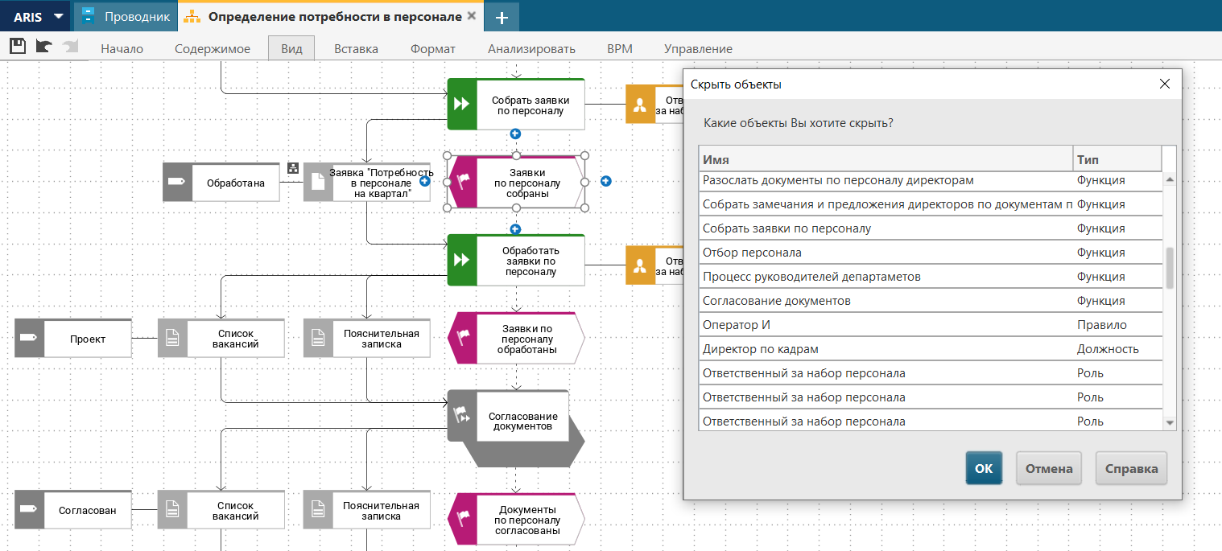Click document icon of 'Потребность в персонале на квартал'
Screen dimensions: 1222x551
pyautogui.click(x=318, y=183)
